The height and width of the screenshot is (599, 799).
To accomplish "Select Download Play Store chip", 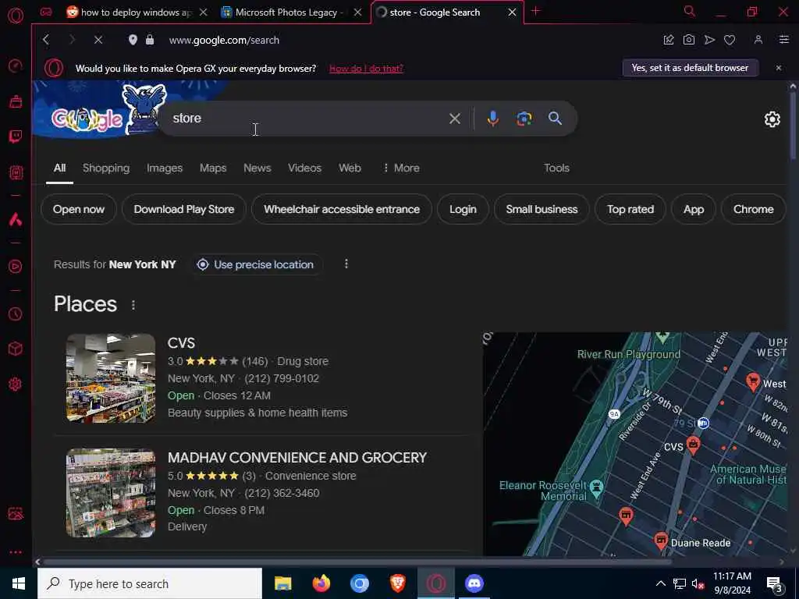I will tap(184, 209).
